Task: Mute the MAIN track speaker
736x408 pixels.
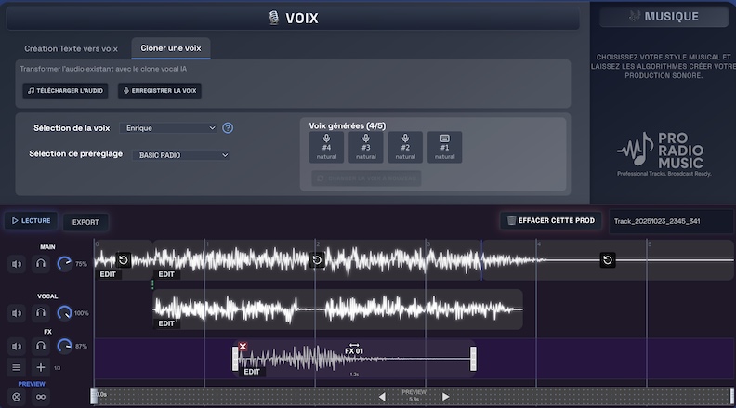Action: point(17,264)
